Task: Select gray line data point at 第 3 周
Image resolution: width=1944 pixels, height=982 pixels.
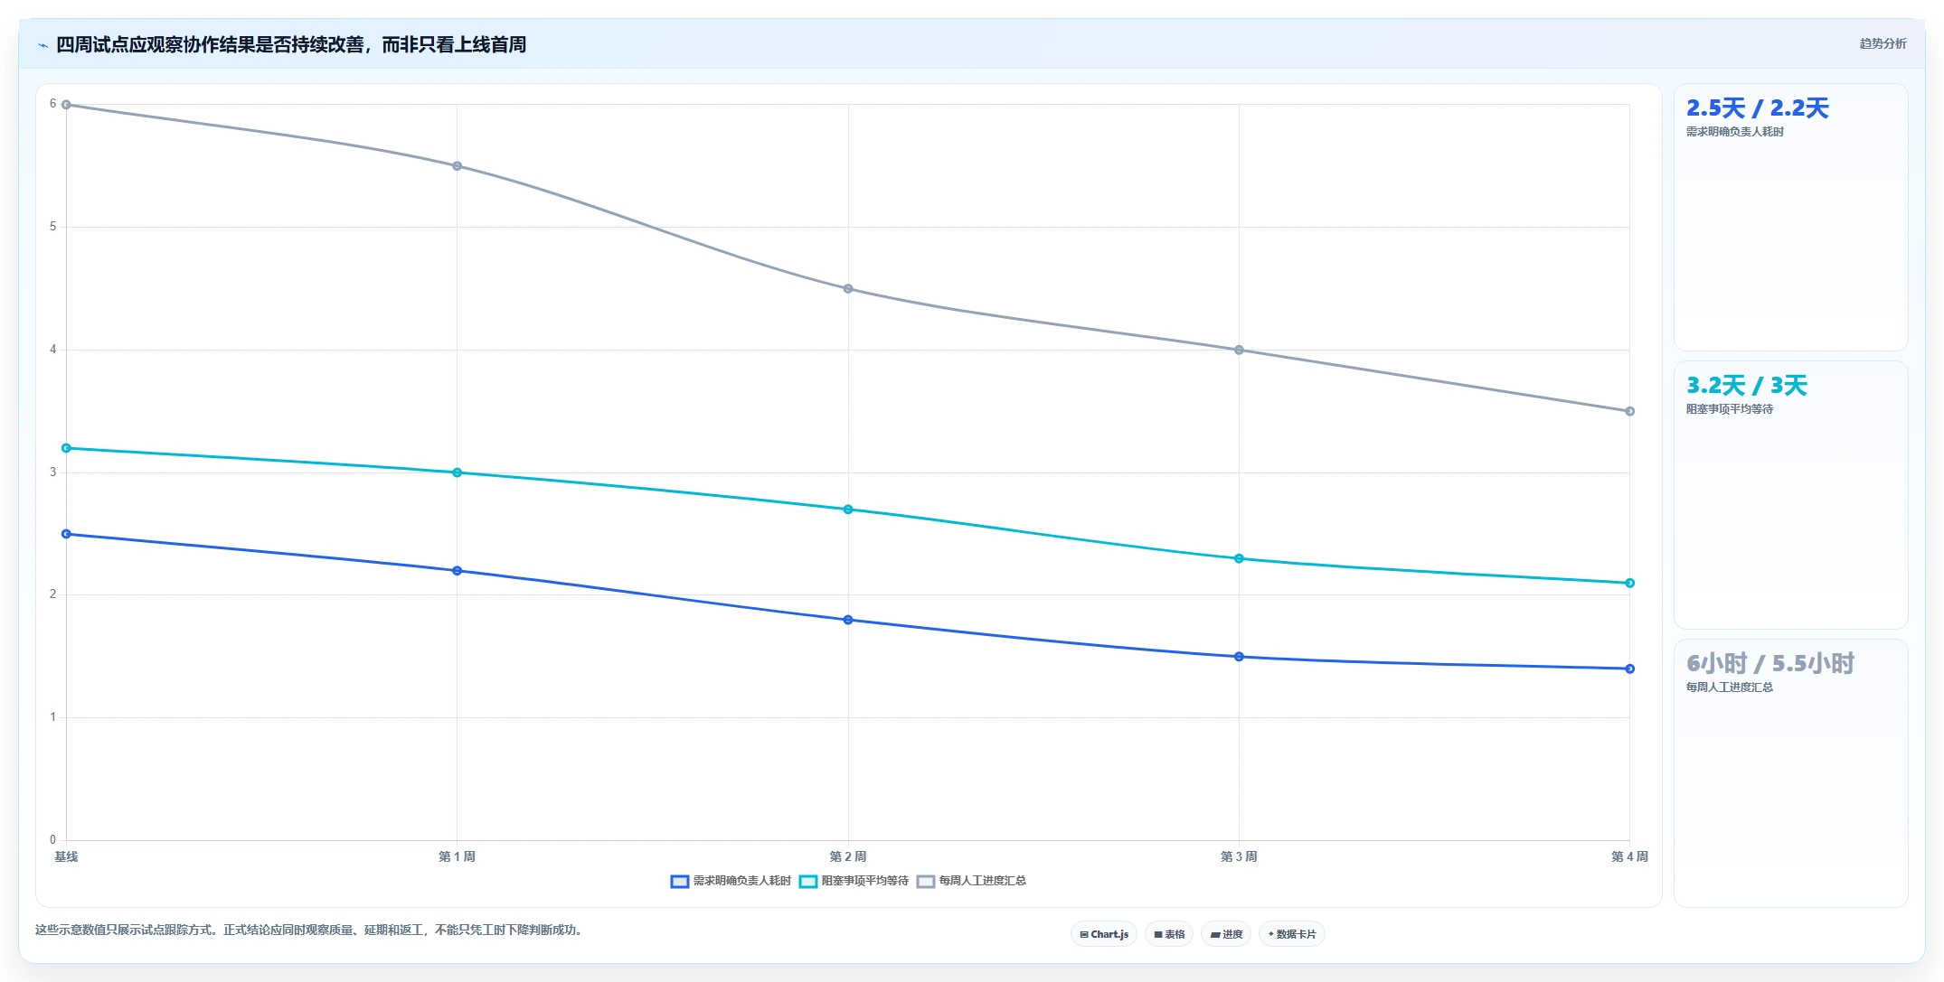Action: coord(1239,350)
